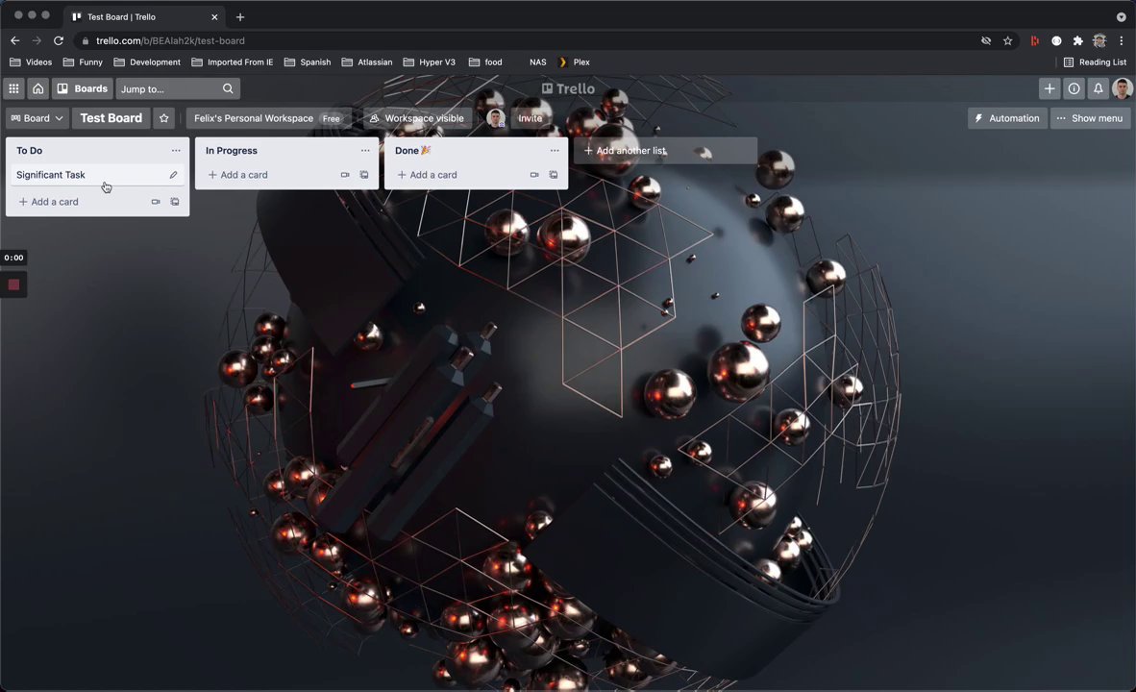Click the Jump to search field

coord(178,88)
